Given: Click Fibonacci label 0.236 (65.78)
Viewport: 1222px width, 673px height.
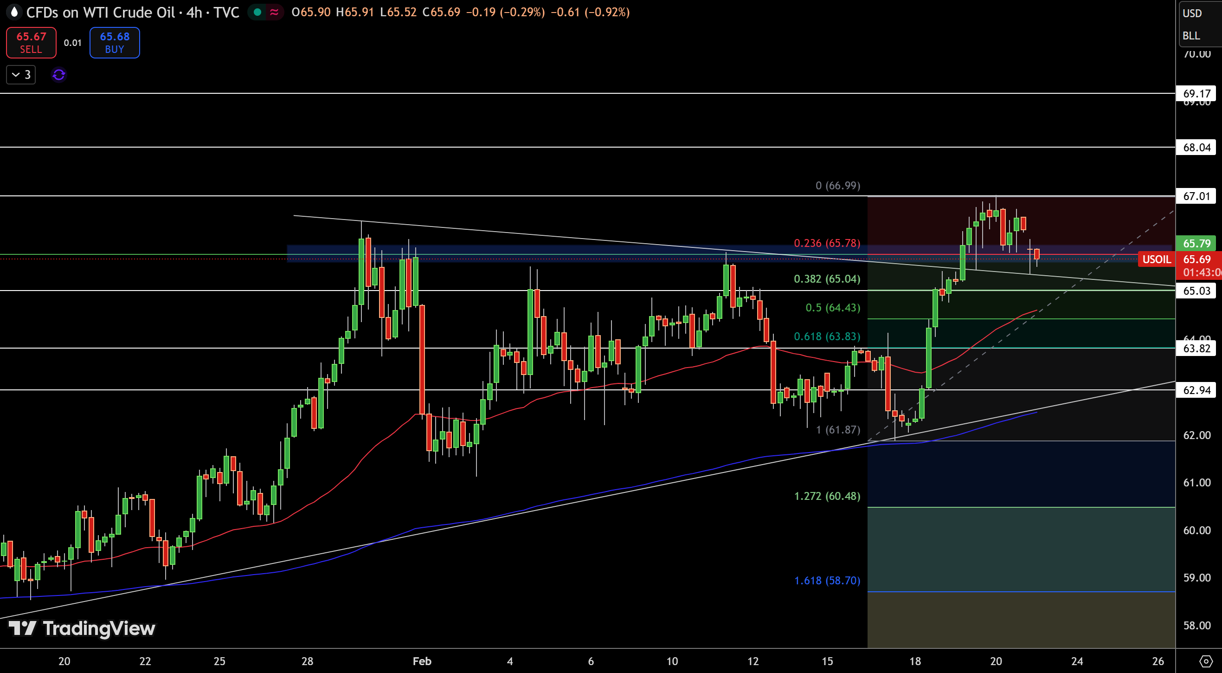Looking at the screenshot, I should [x=827, y=244].
